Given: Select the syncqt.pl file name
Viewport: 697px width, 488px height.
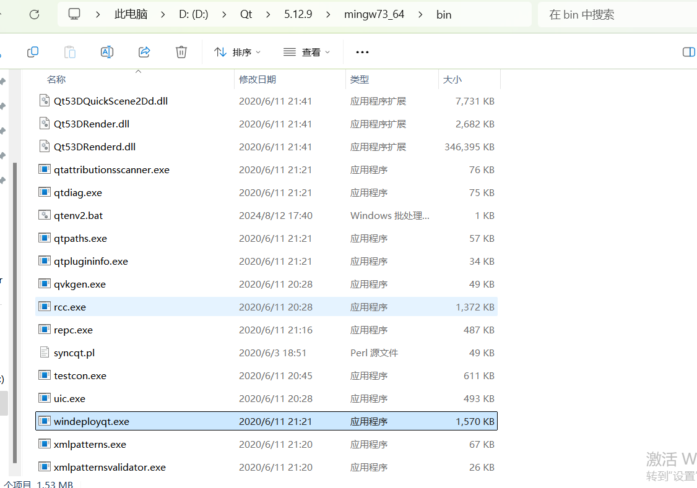Looking at the screenshot, I should pyautogui.click(x=74, y=353).
